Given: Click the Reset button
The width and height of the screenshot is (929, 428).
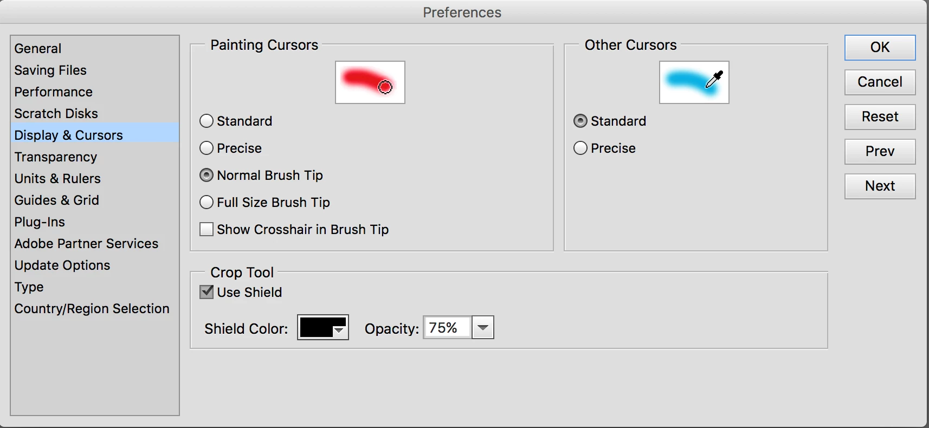Looking at the screenshot, I should click(x=880, y=116).
